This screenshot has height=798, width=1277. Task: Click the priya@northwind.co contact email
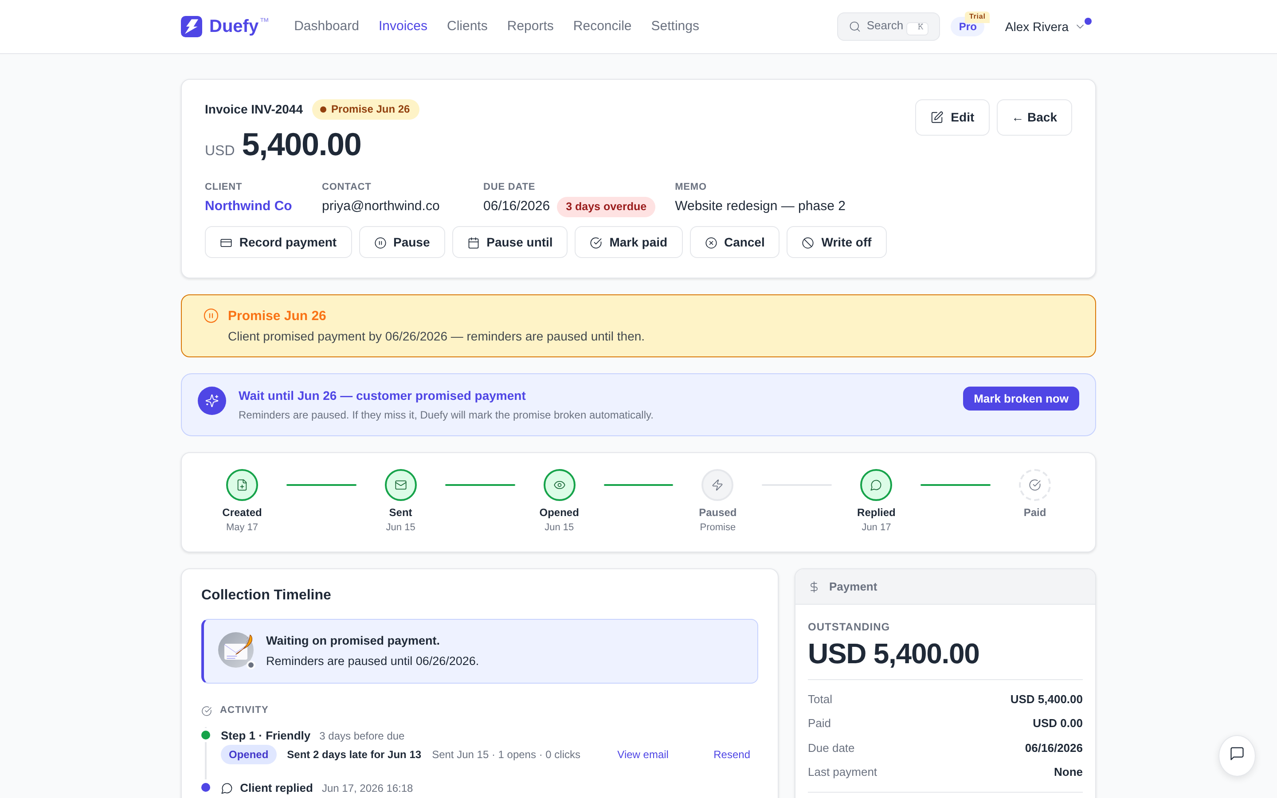pyautogui.click(x=380, y=206)
